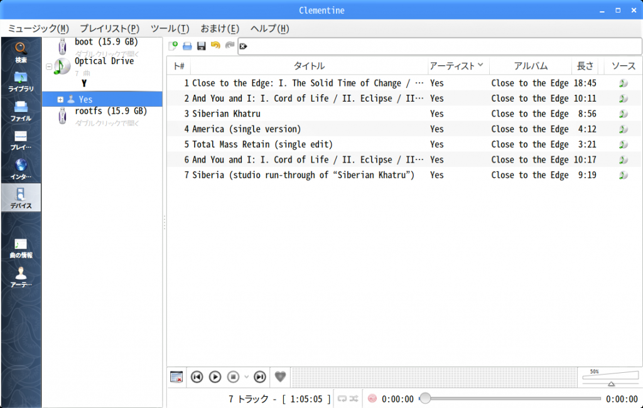Sort by the track number column header
This screenshot has height=408, width=643.
179,66
